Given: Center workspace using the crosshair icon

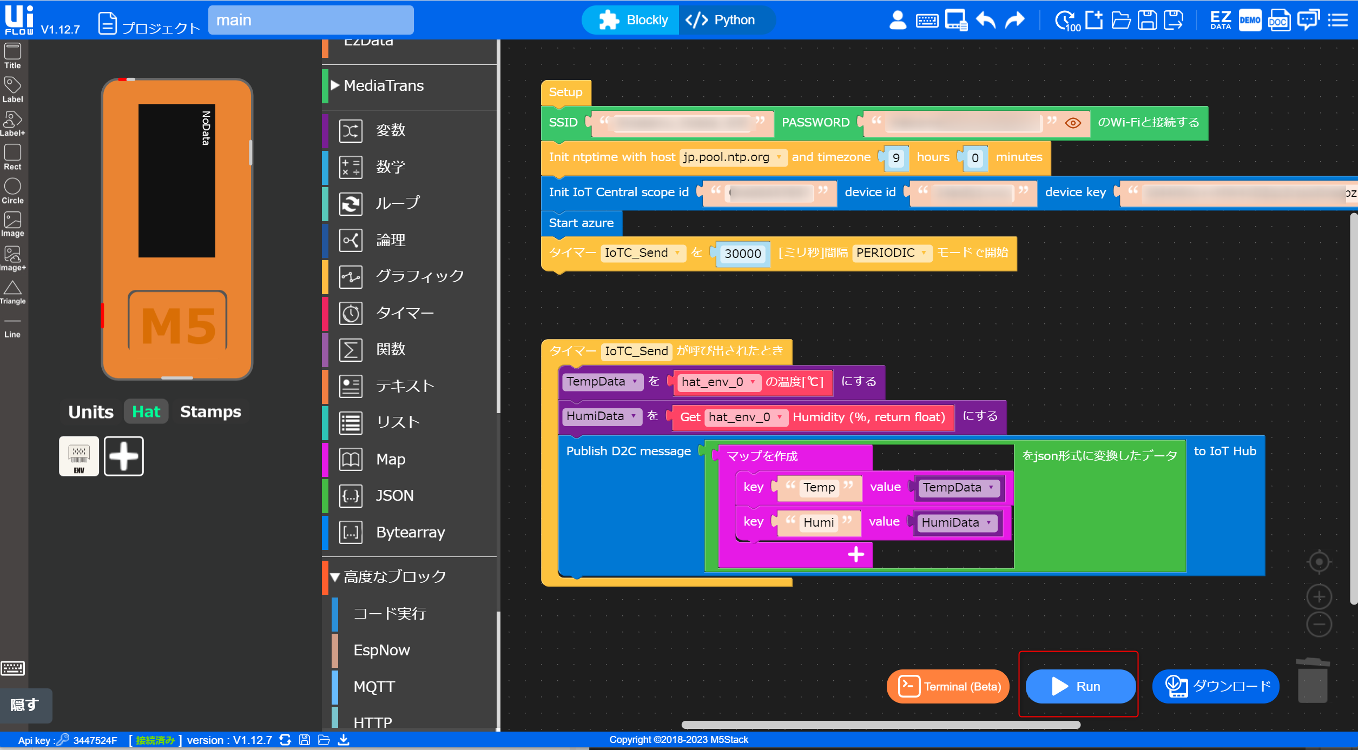Looking at the screenshot, I should (x=1319, y=561).
